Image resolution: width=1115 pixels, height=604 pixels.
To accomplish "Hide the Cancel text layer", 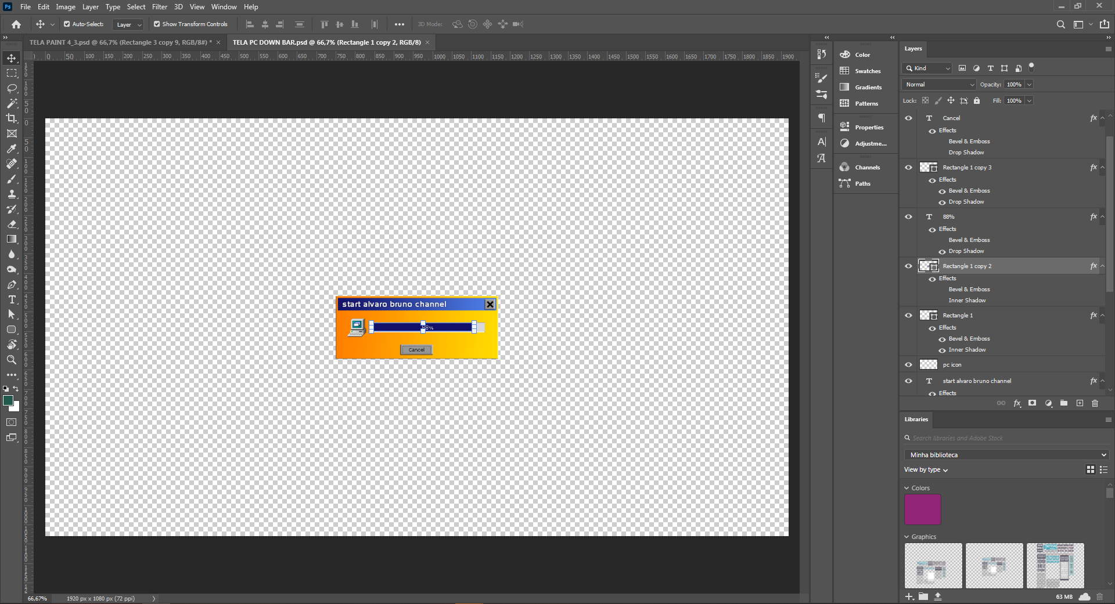I will [909, 118].
